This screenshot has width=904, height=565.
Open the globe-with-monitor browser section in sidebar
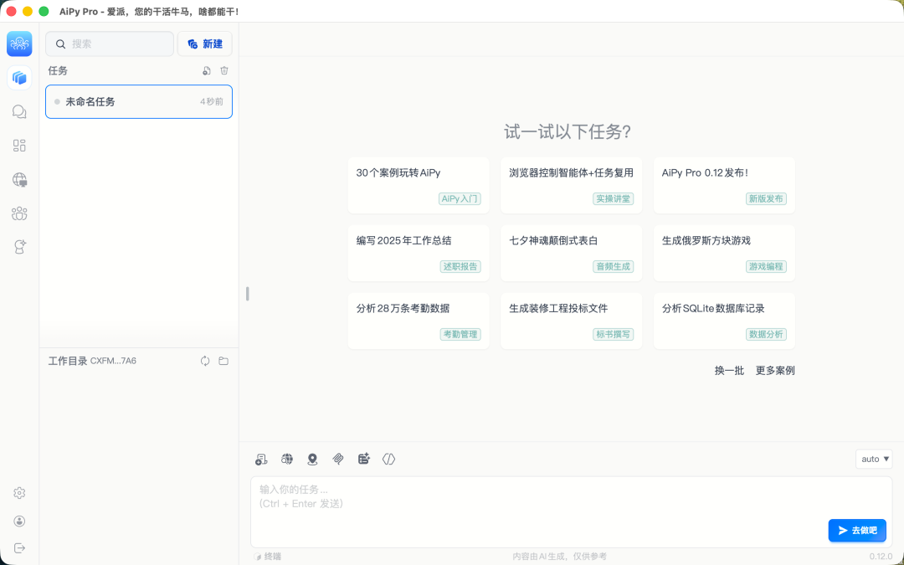[x=19, y=180]
